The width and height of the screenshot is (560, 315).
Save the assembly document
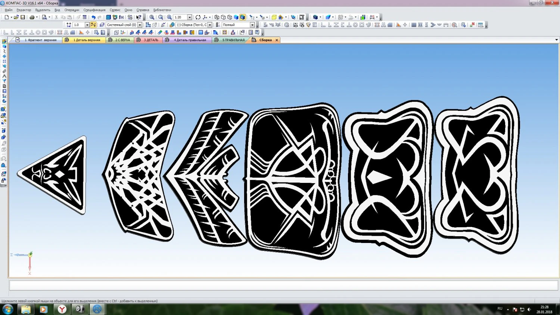22,17
